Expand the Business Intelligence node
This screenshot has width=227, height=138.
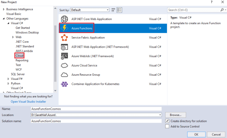(x=3, y=9)
